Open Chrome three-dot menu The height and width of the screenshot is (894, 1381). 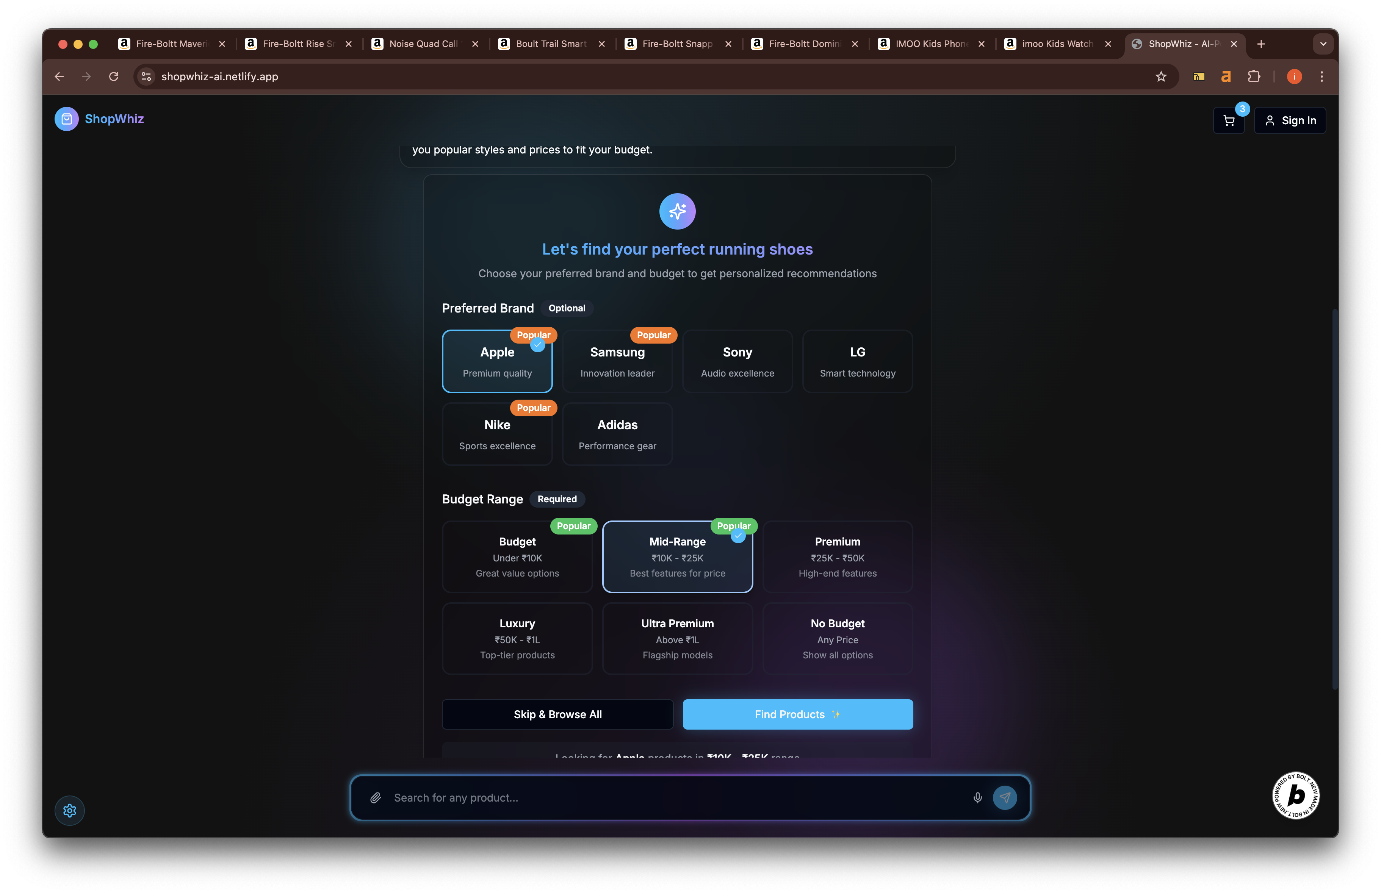(x=1321, y=77)
